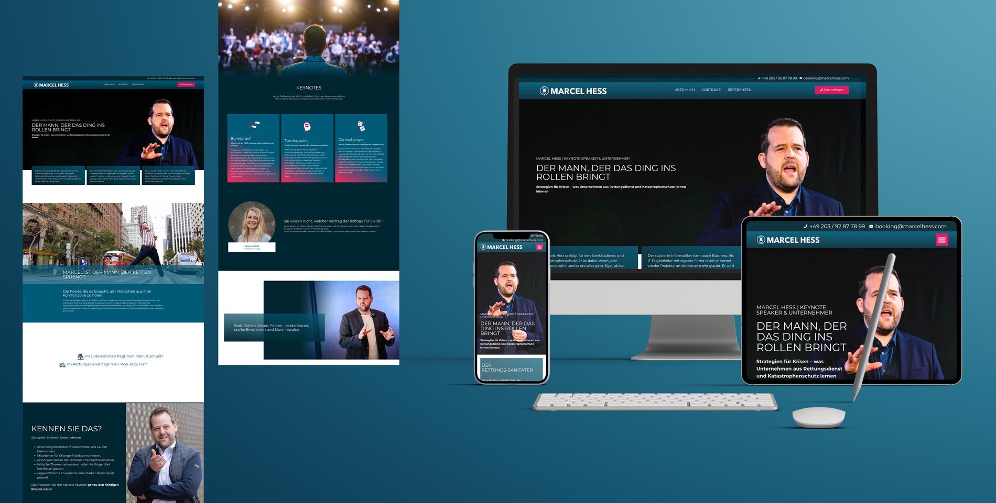Click the dice icon on the Gamechanger card

[x=361, y=126]
